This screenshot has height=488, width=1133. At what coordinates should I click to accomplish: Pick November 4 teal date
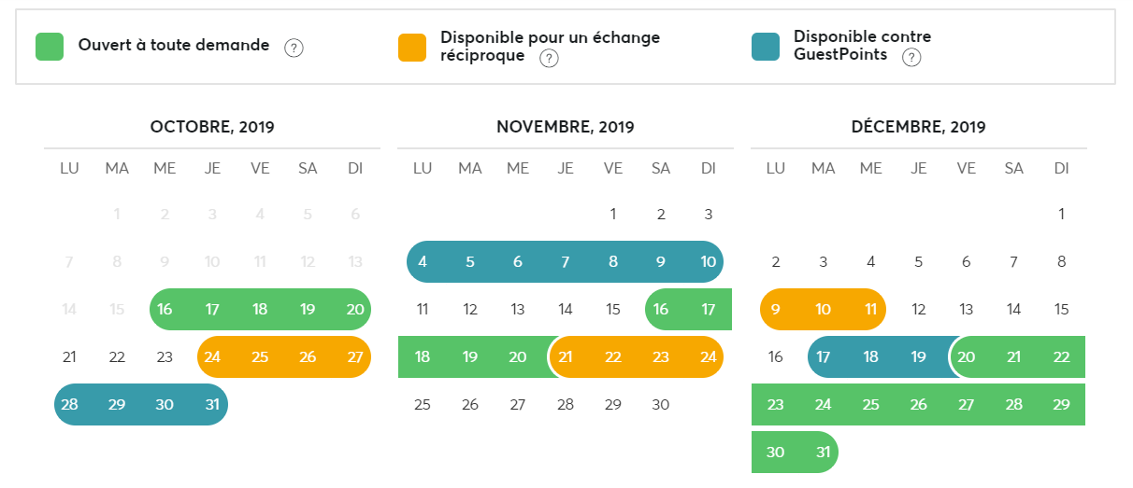[423, 262]
